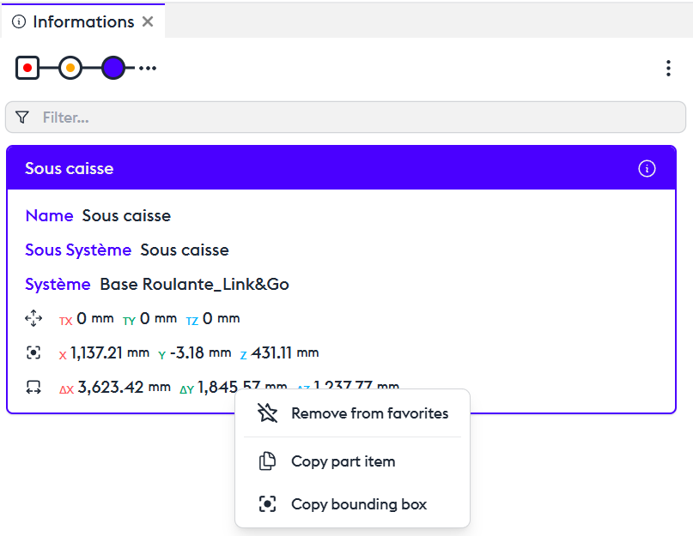Close the Informations tab

(148, 22)
